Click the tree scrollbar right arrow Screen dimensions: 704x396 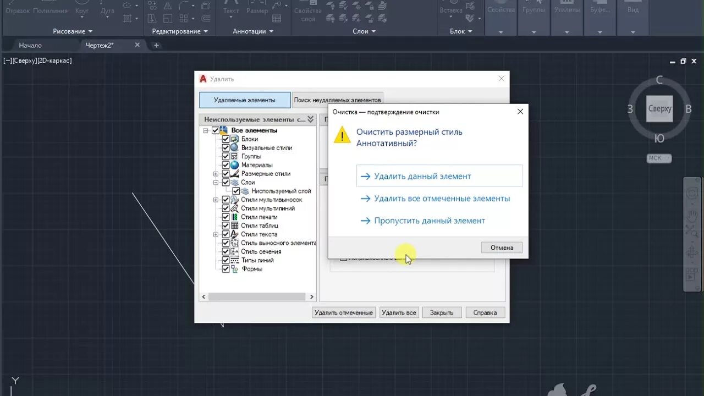[x=312, y=296]
